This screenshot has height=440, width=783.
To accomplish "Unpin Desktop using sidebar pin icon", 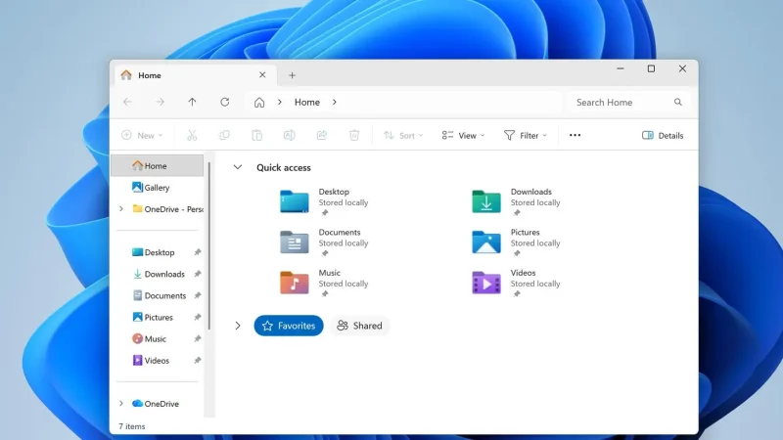I will click(x=198, y=252).
